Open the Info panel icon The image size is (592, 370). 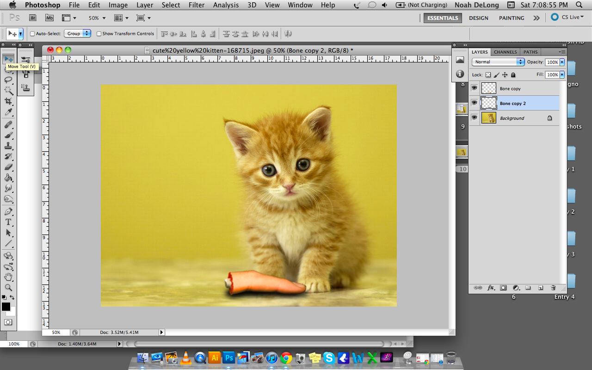(x=460, y=74)
